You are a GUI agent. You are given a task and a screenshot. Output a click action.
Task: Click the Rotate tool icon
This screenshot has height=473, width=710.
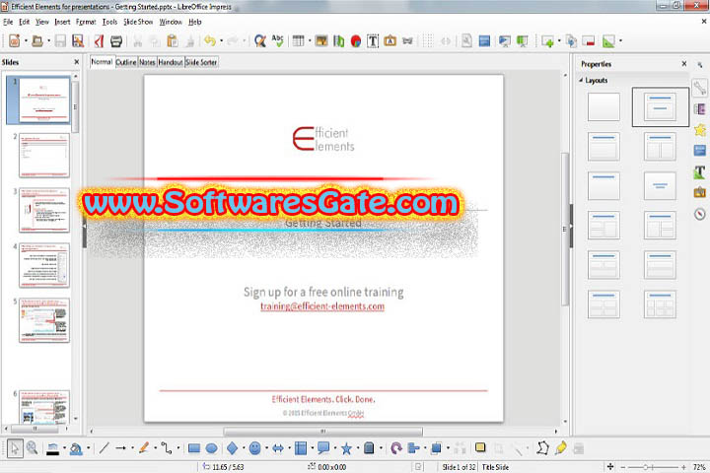396,448
